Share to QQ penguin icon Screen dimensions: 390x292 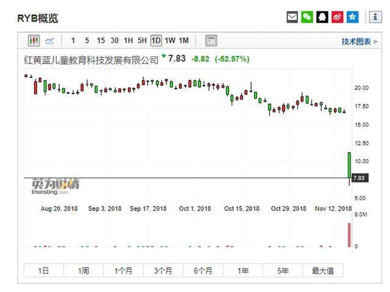(x=322, y=17)
